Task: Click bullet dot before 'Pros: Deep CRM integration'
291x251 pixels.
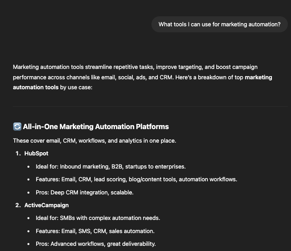Action: [x=28, y=192]
